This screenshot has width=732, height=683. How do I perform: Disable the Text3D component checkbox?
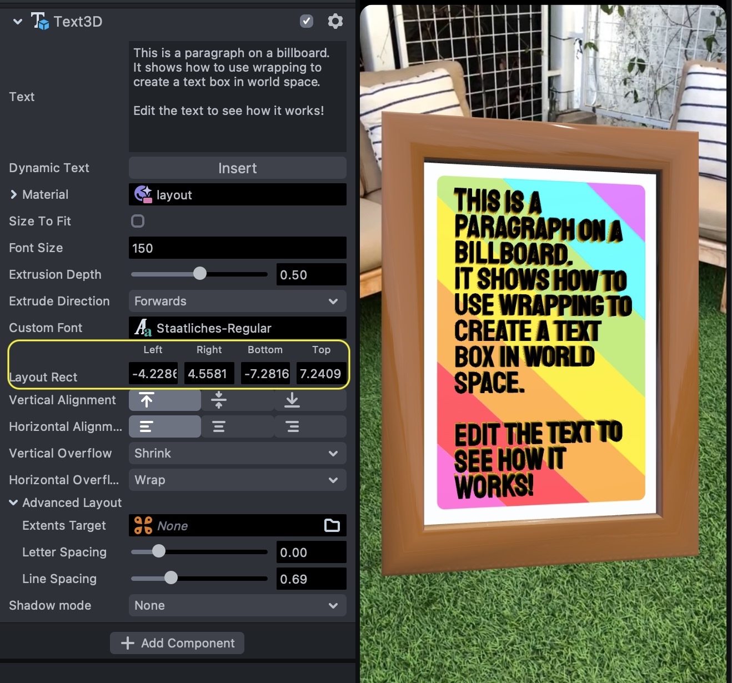point(306,21)
